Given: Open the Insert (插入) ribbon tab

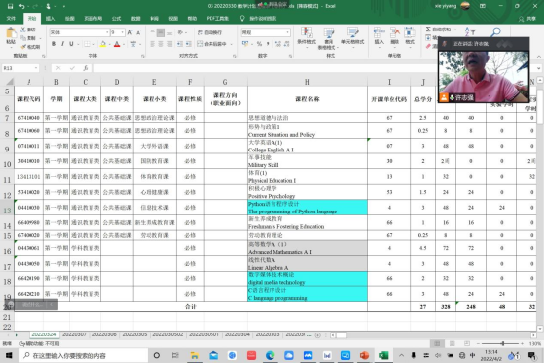Looking at the screenshot, I should click(50, 19).
